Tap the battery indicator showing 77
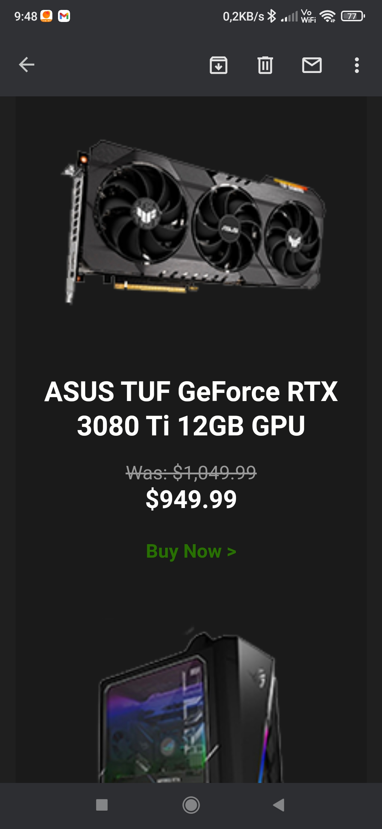 click(353, 16)
